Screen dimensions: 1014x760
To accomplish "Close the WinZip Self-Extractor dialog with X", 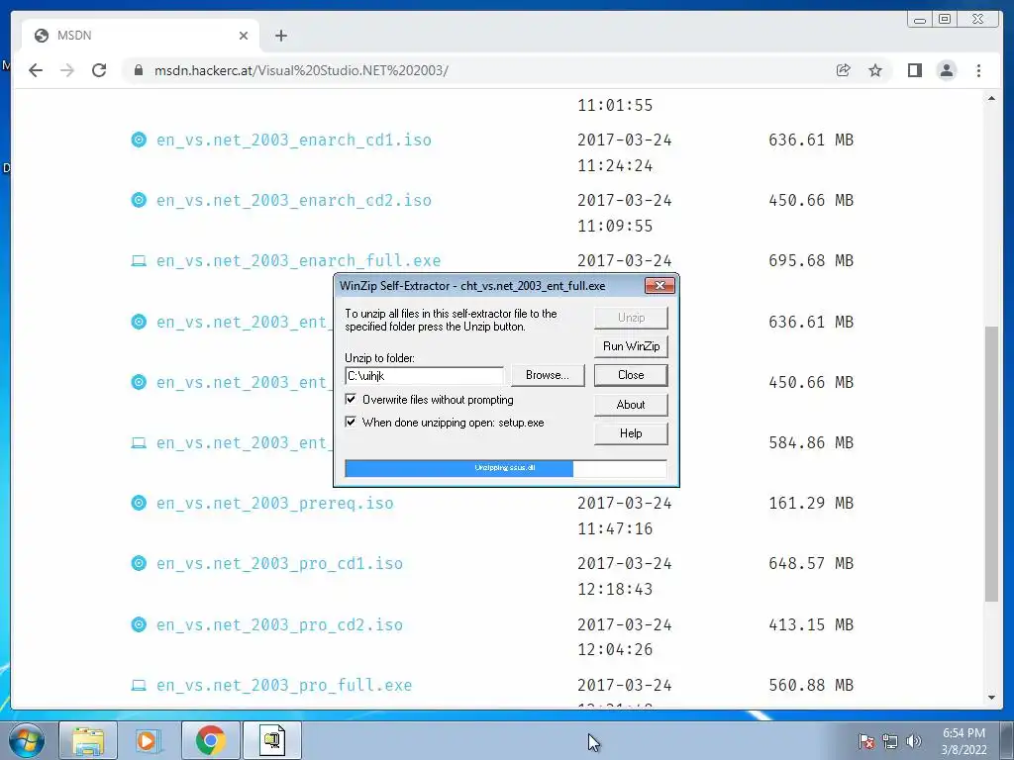I will pyautogui.click(x=659, y=285).
